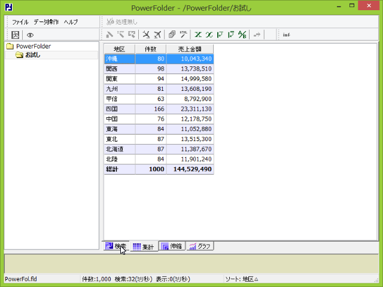Viewport: 383px width, 287px height.
Task: Click the sales amount 12,178,750
Action: 190,119
